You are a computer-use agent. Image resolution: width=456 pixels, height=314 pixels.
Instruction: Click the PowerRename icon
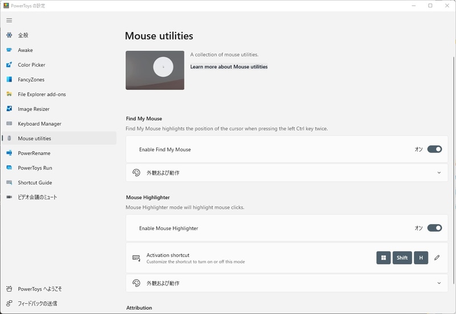(x=9, y=153)
